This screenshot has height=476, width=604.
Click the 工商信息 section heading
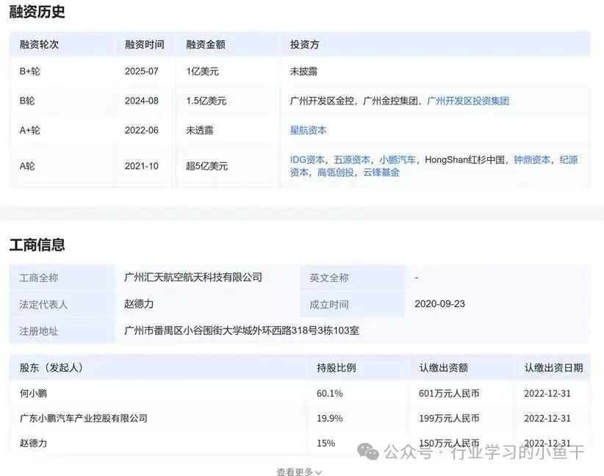click(x=37, y=245)
